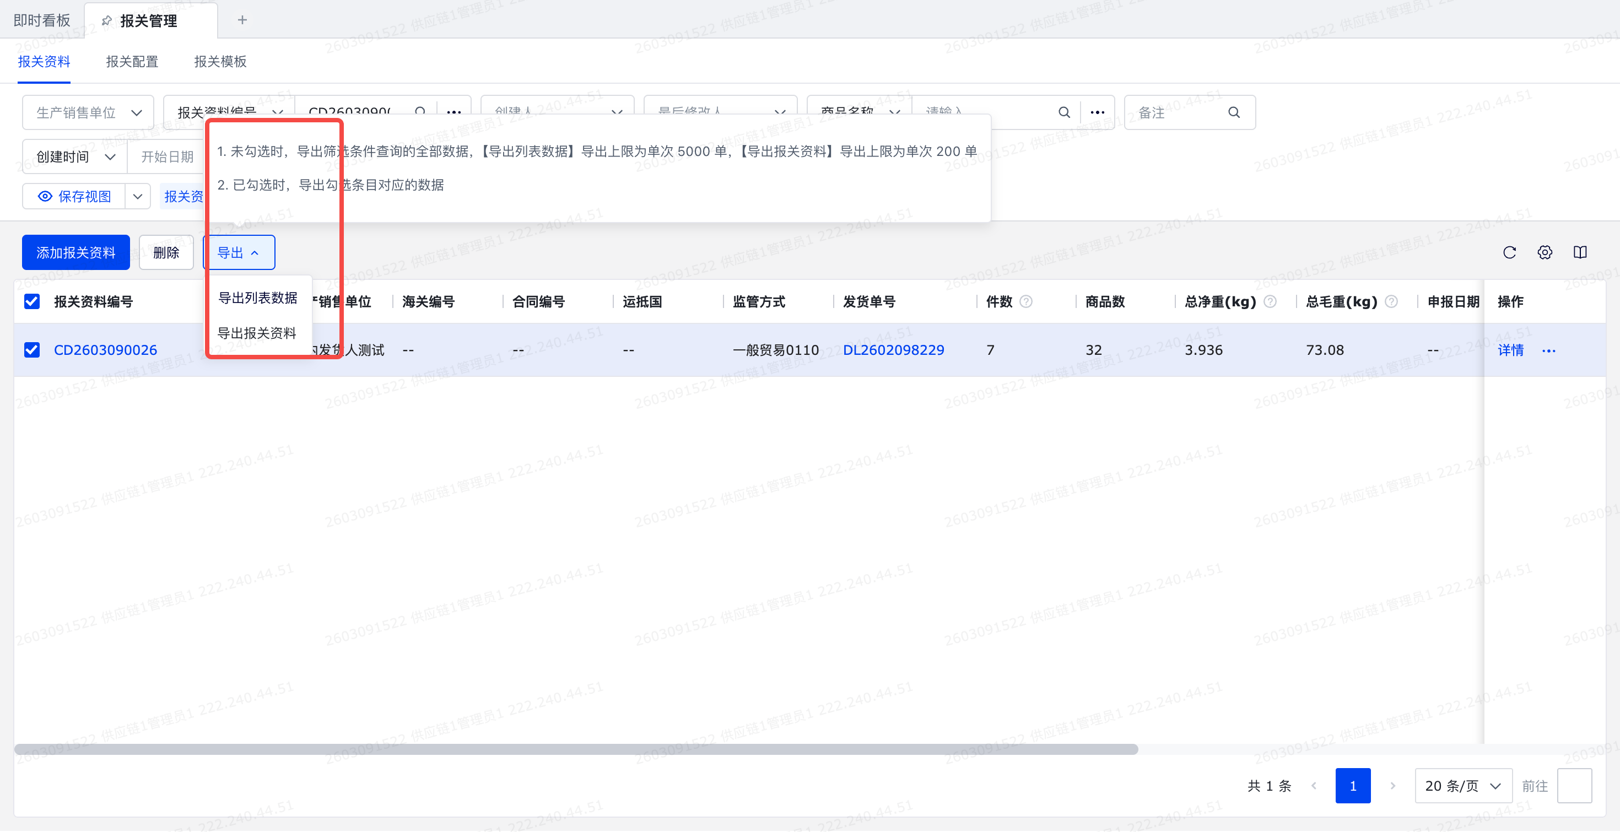The width and height of the screenshot is (1620, 832).
Task: Open table column settings gear icon
Action: click(1544, 252)
